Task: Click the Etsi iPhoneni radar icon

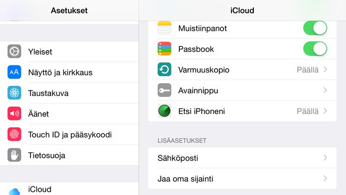Action: tap(164, 111)
